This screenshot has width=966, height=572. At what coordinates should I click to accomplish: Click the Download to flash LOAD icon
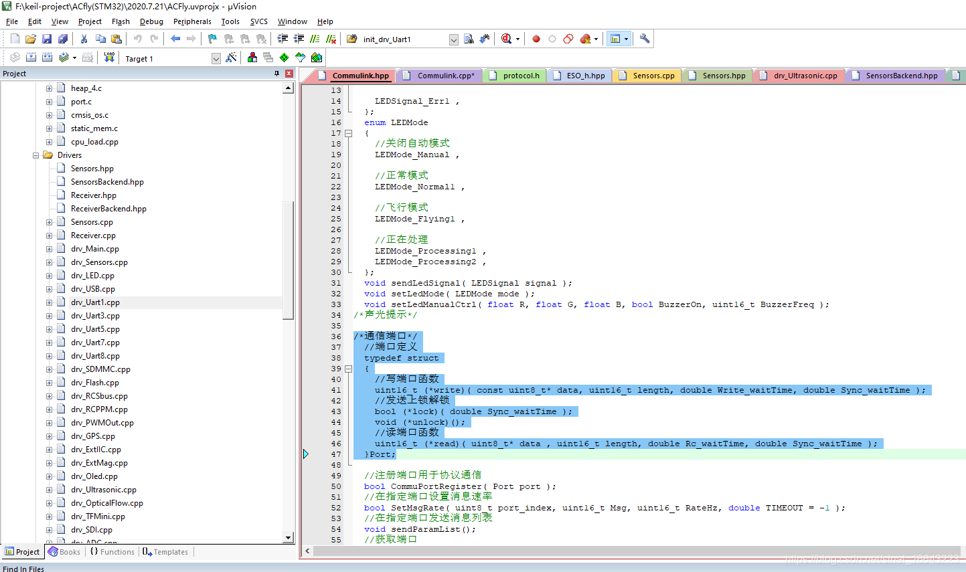[109, 58]
